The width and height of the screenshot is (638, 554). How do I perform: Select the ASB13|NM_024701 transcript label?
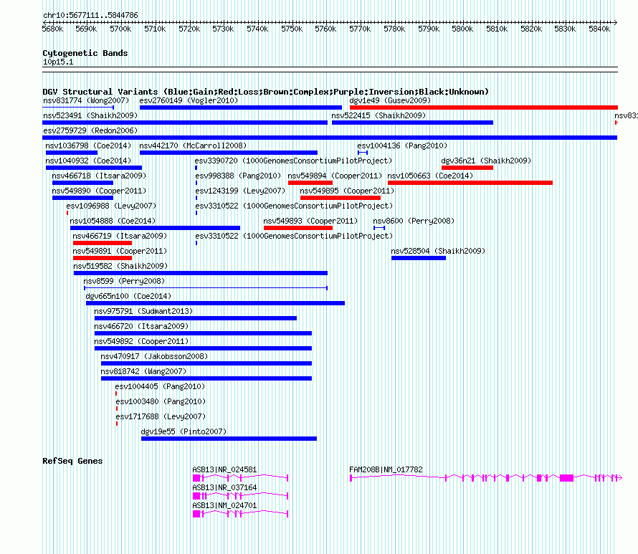pyautogui.click(x=224, y=505)
